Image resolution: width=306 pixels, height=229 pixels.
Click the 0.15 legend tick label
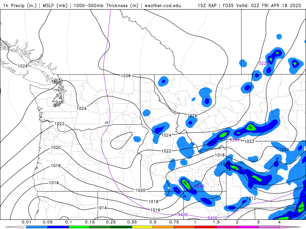pyautogui.click(x=90, y=222)
